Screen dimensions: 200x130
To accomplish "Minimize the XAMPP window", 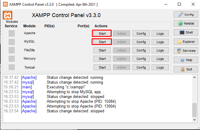I will 166,4.
